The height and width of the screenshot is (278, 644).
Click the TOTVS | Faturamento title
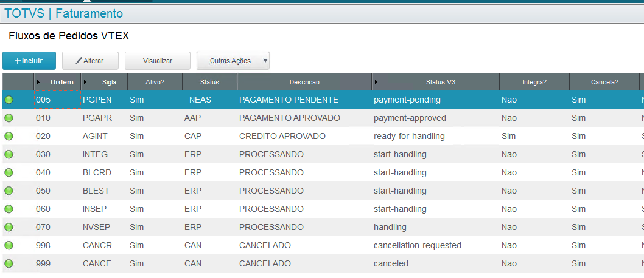click(64, 13)
